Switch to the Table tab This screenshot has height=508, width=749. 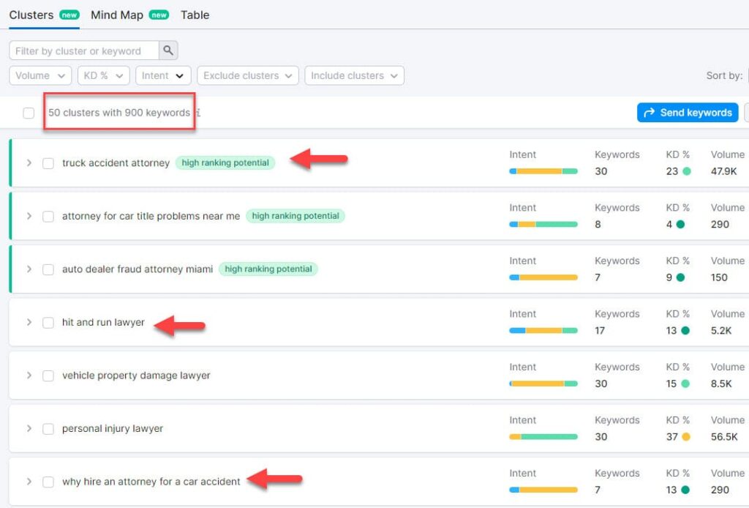[195, 15]
